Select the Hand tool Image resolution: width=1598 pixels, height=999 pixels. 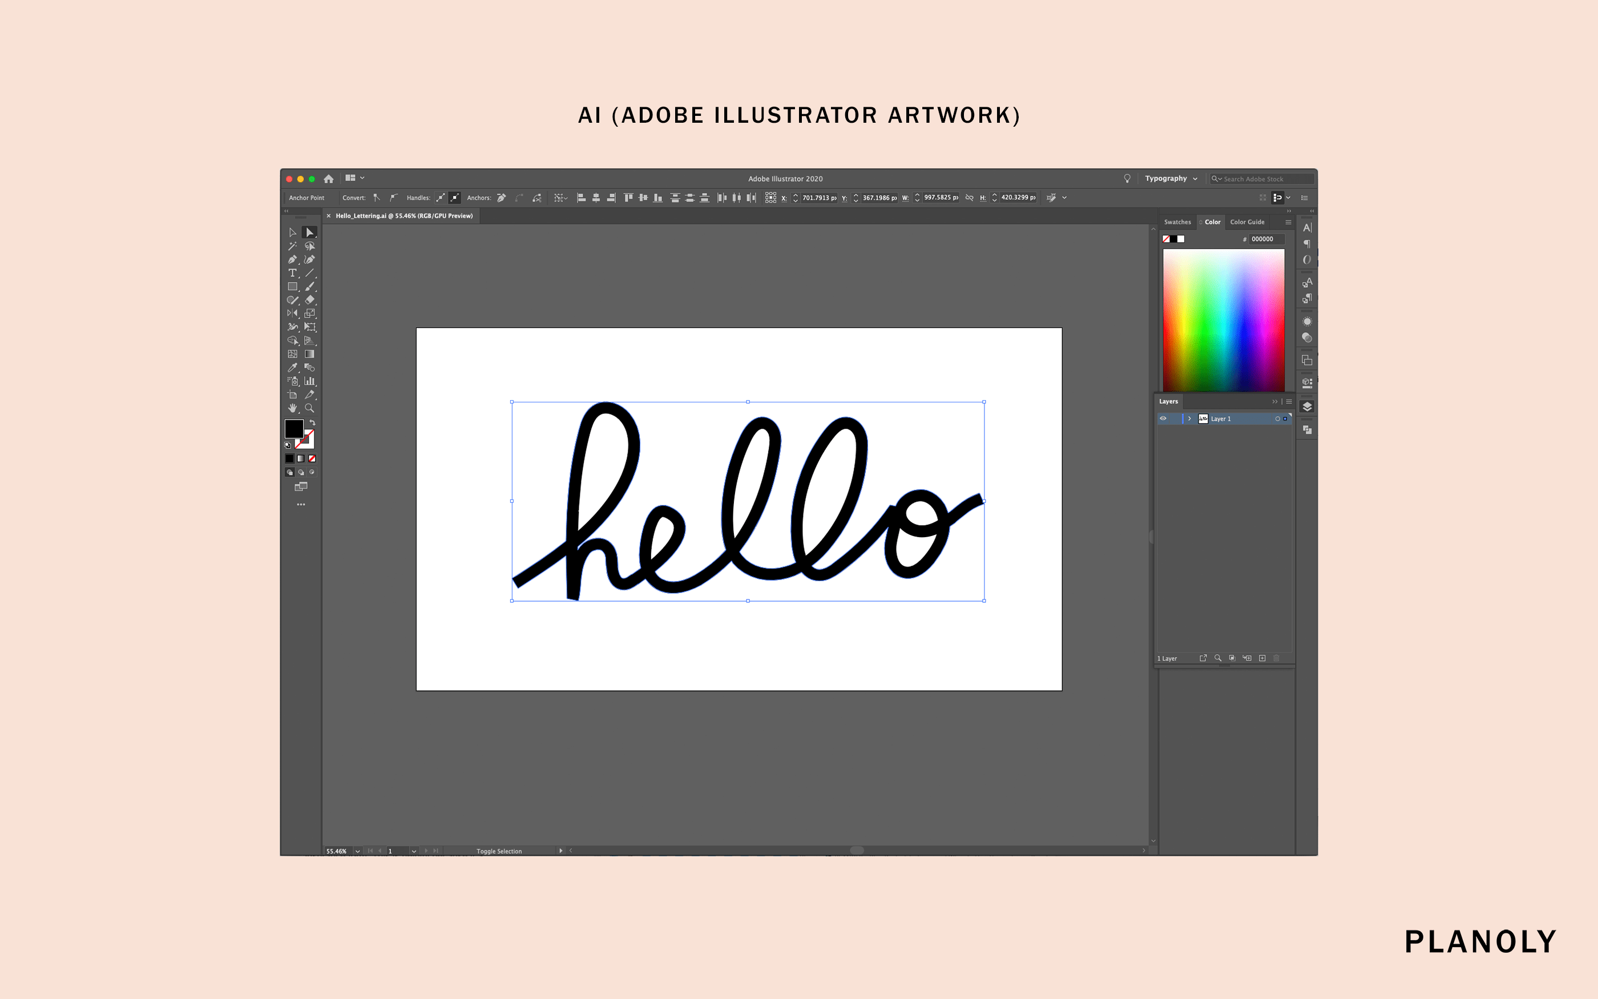[293, 408]
